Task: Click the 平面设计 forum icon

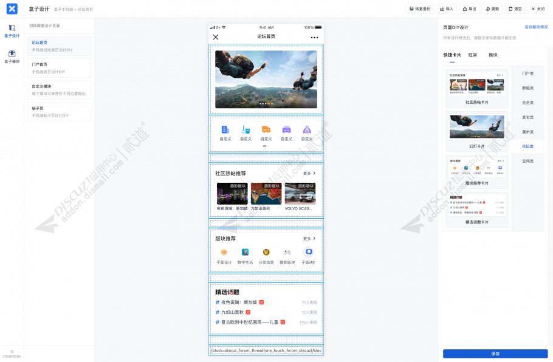Action: point(224,252)
